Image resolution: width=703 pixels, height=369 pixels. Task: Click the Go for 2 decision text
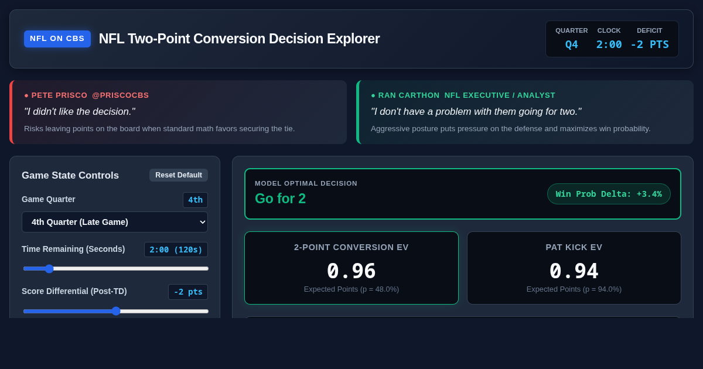coord(280,199)
